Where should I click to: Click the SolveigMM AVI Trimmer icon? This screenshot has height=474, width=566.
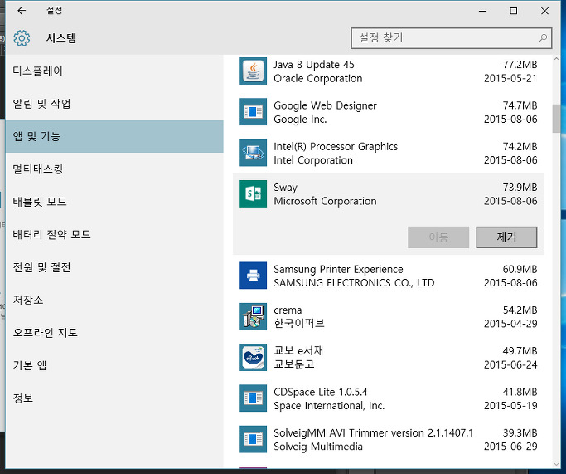click(253, 439)
